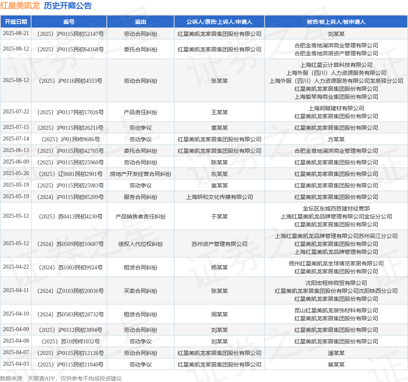Click the 产品责任纠纷 cell
Viewport: 408px width, 382px height.
[141, 112]
